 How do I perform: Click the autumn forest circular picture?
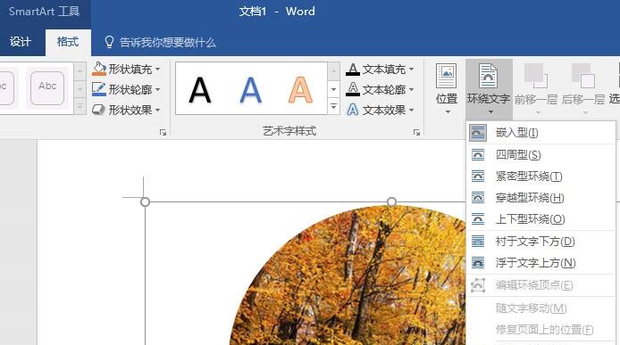(348, 276)
